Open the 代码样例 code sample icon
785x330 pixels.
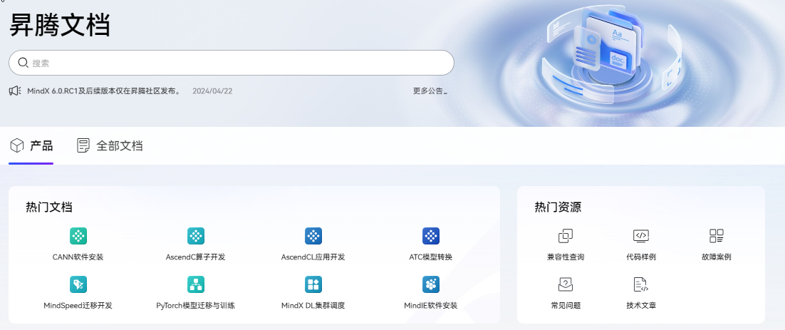(x=641, y=236)
